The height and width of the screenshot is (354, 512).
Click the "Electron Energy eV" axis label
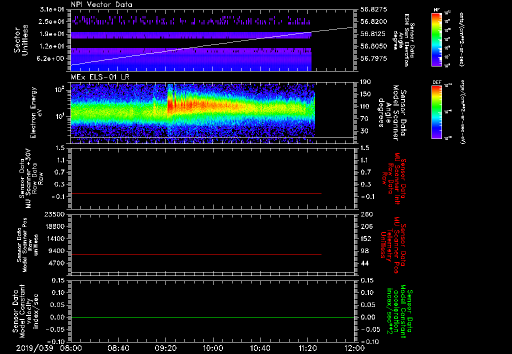point(36,112)
